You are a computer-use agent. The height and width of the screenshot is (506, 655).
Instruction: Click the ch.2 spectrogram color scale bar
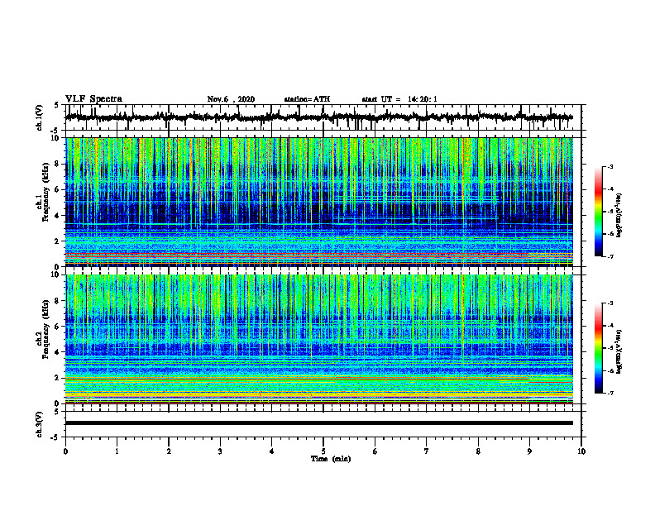[599, 348]
